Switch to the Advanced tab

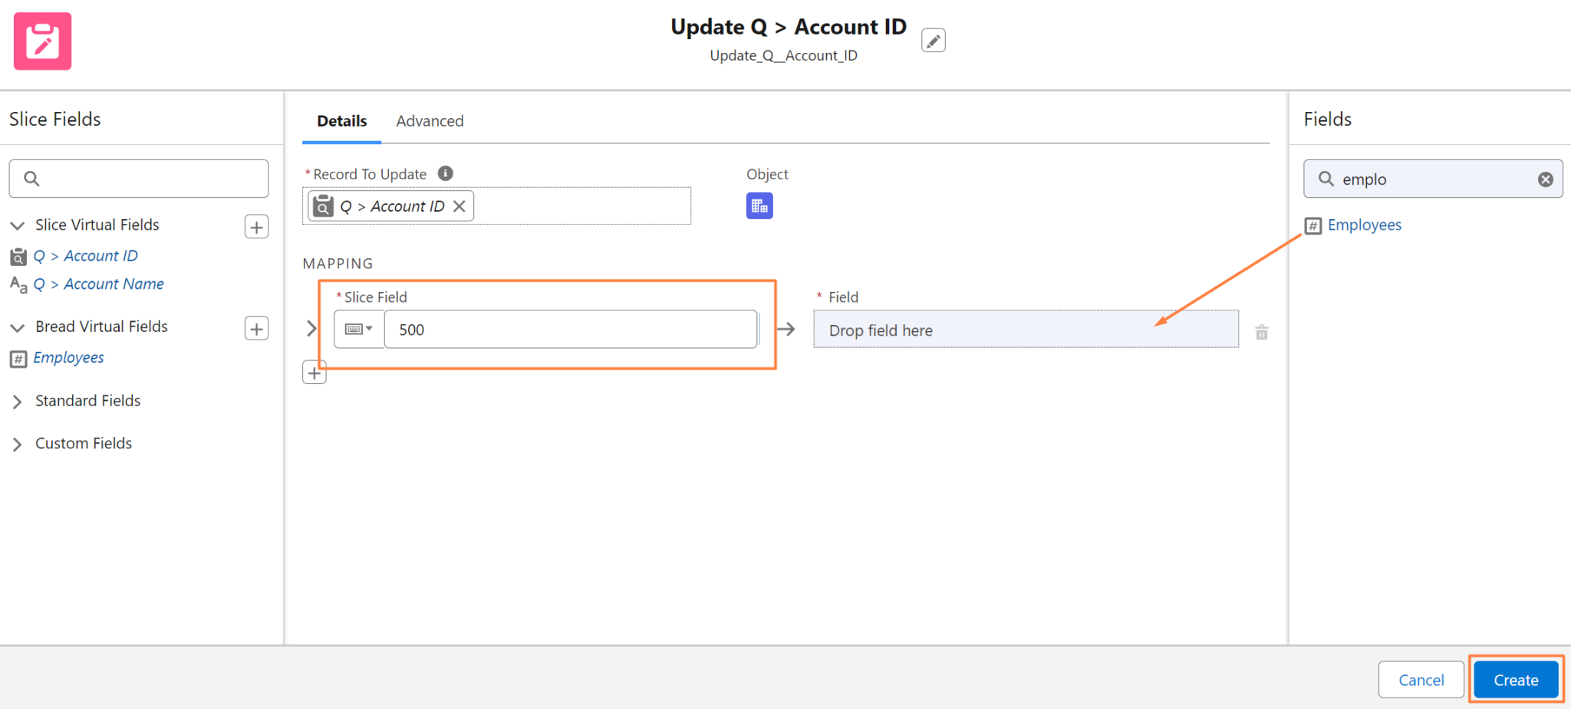(x=430, y=120)
